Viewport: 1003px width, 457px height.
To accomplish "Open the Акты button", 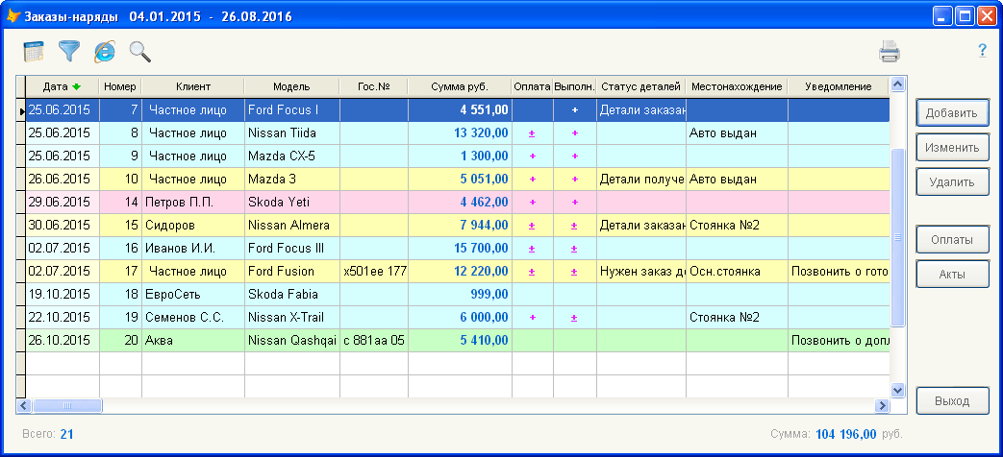I will point(952,275).
